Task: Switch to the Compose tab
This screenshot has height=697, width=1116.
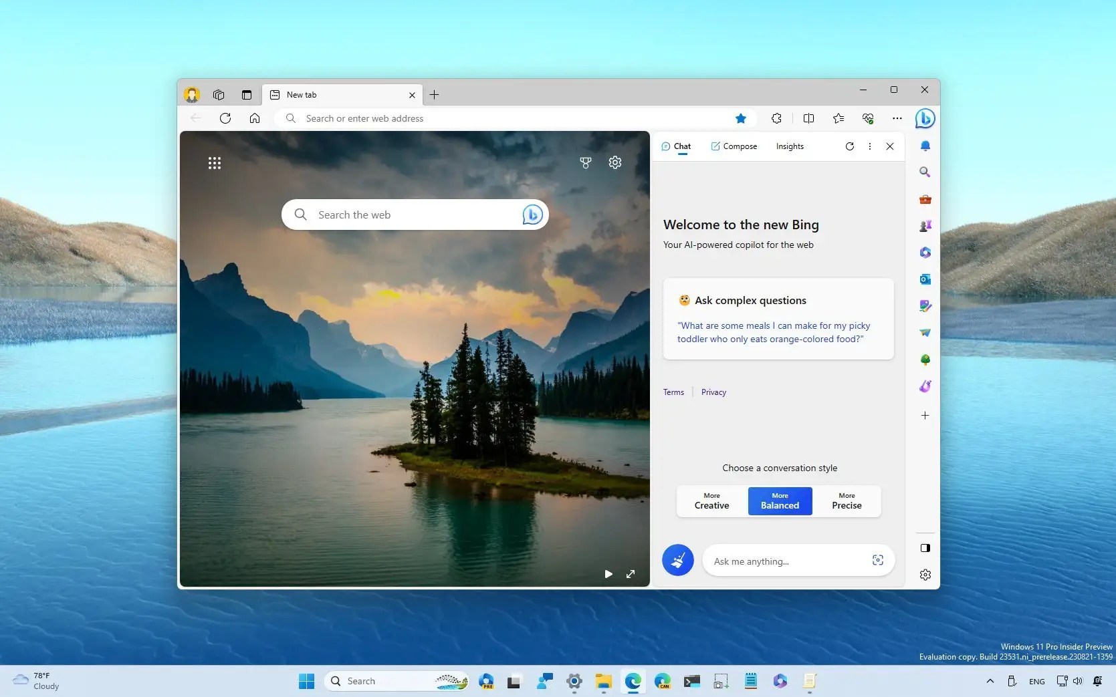Action: click(734, 146)
